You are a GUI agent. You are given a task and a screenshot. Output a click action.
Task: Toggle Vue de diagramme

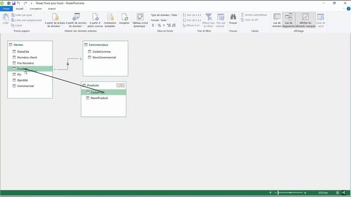coord(288,20)
